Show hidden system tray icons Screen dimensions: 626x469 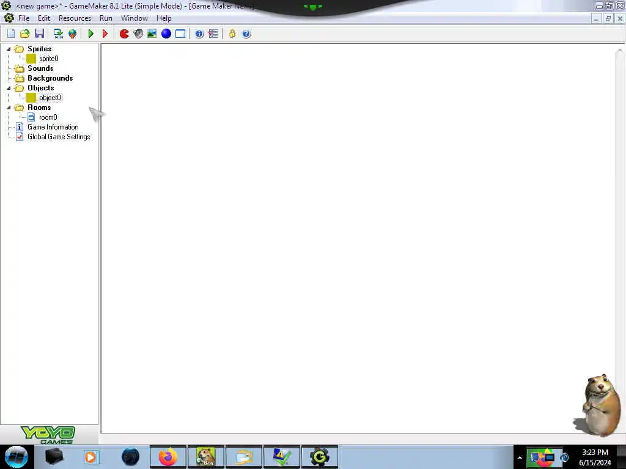click(x=520, y=457)
